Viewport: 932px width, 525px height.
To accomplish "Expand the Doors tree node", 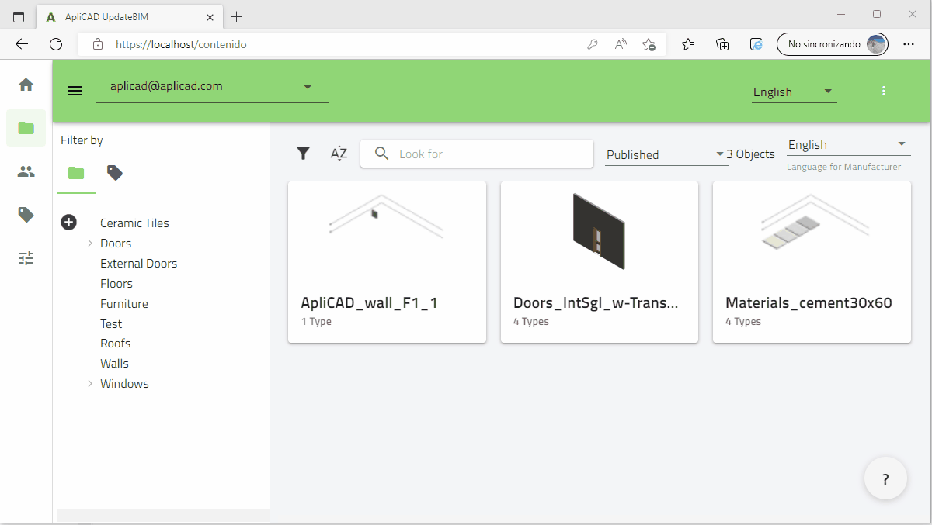I will click(x=90, y=244).
